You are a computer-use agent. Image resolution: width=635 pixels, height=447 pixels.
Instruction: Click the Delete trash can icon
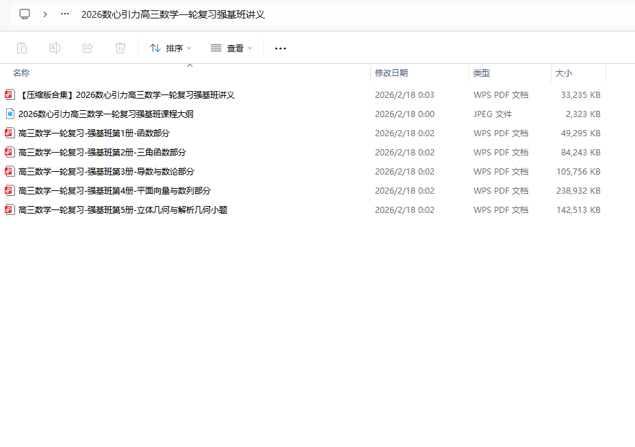pyautogui.click(x=120, y=48)
